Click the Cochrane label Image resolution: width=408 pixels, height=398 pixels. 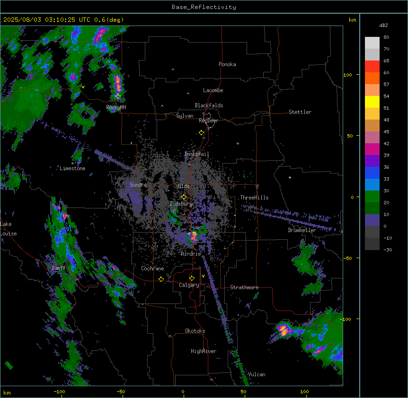pyautogui.click(x=152, y=268)
